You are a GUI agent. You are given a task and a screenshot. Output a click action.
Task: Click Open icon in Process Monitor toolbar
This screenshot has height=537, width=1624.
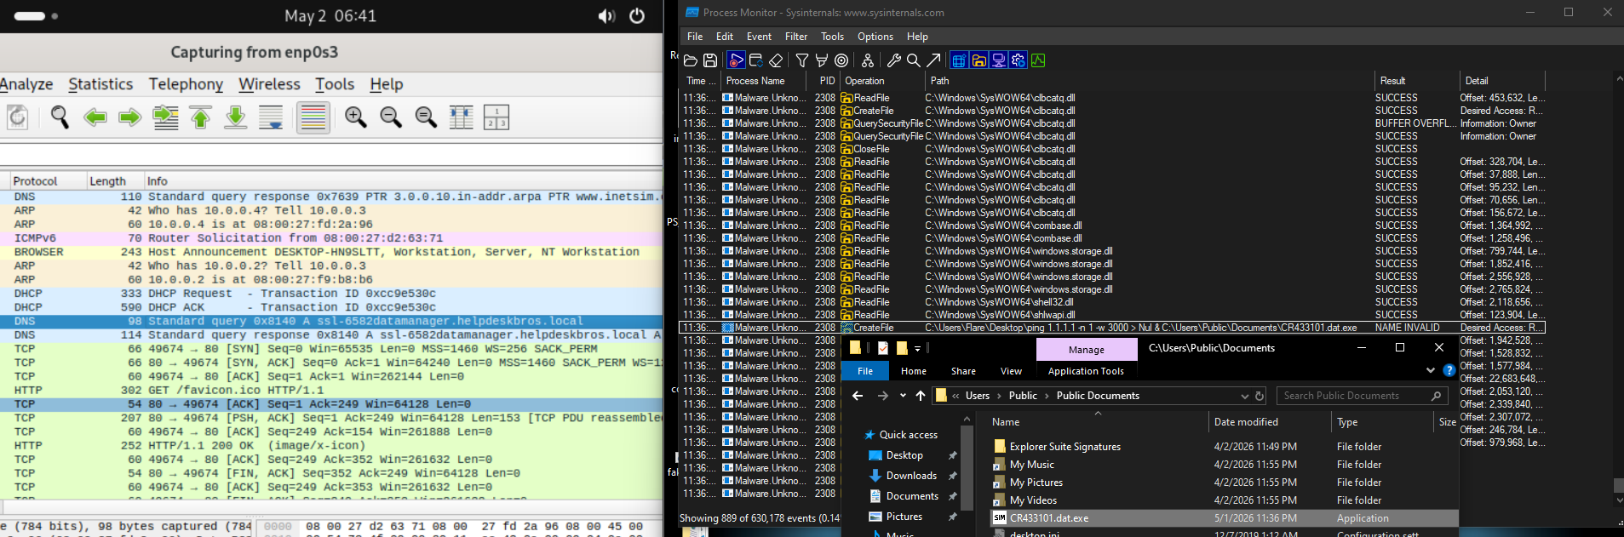[691, 60]
